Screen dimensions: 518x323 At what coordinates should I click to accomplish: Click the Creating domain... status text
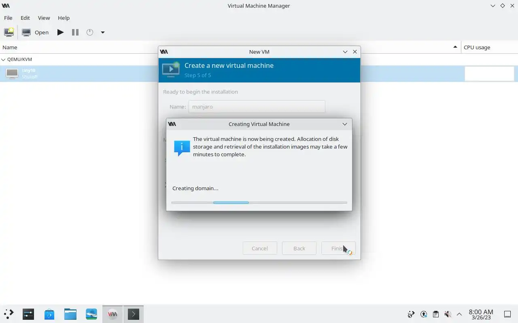(195, 188)
